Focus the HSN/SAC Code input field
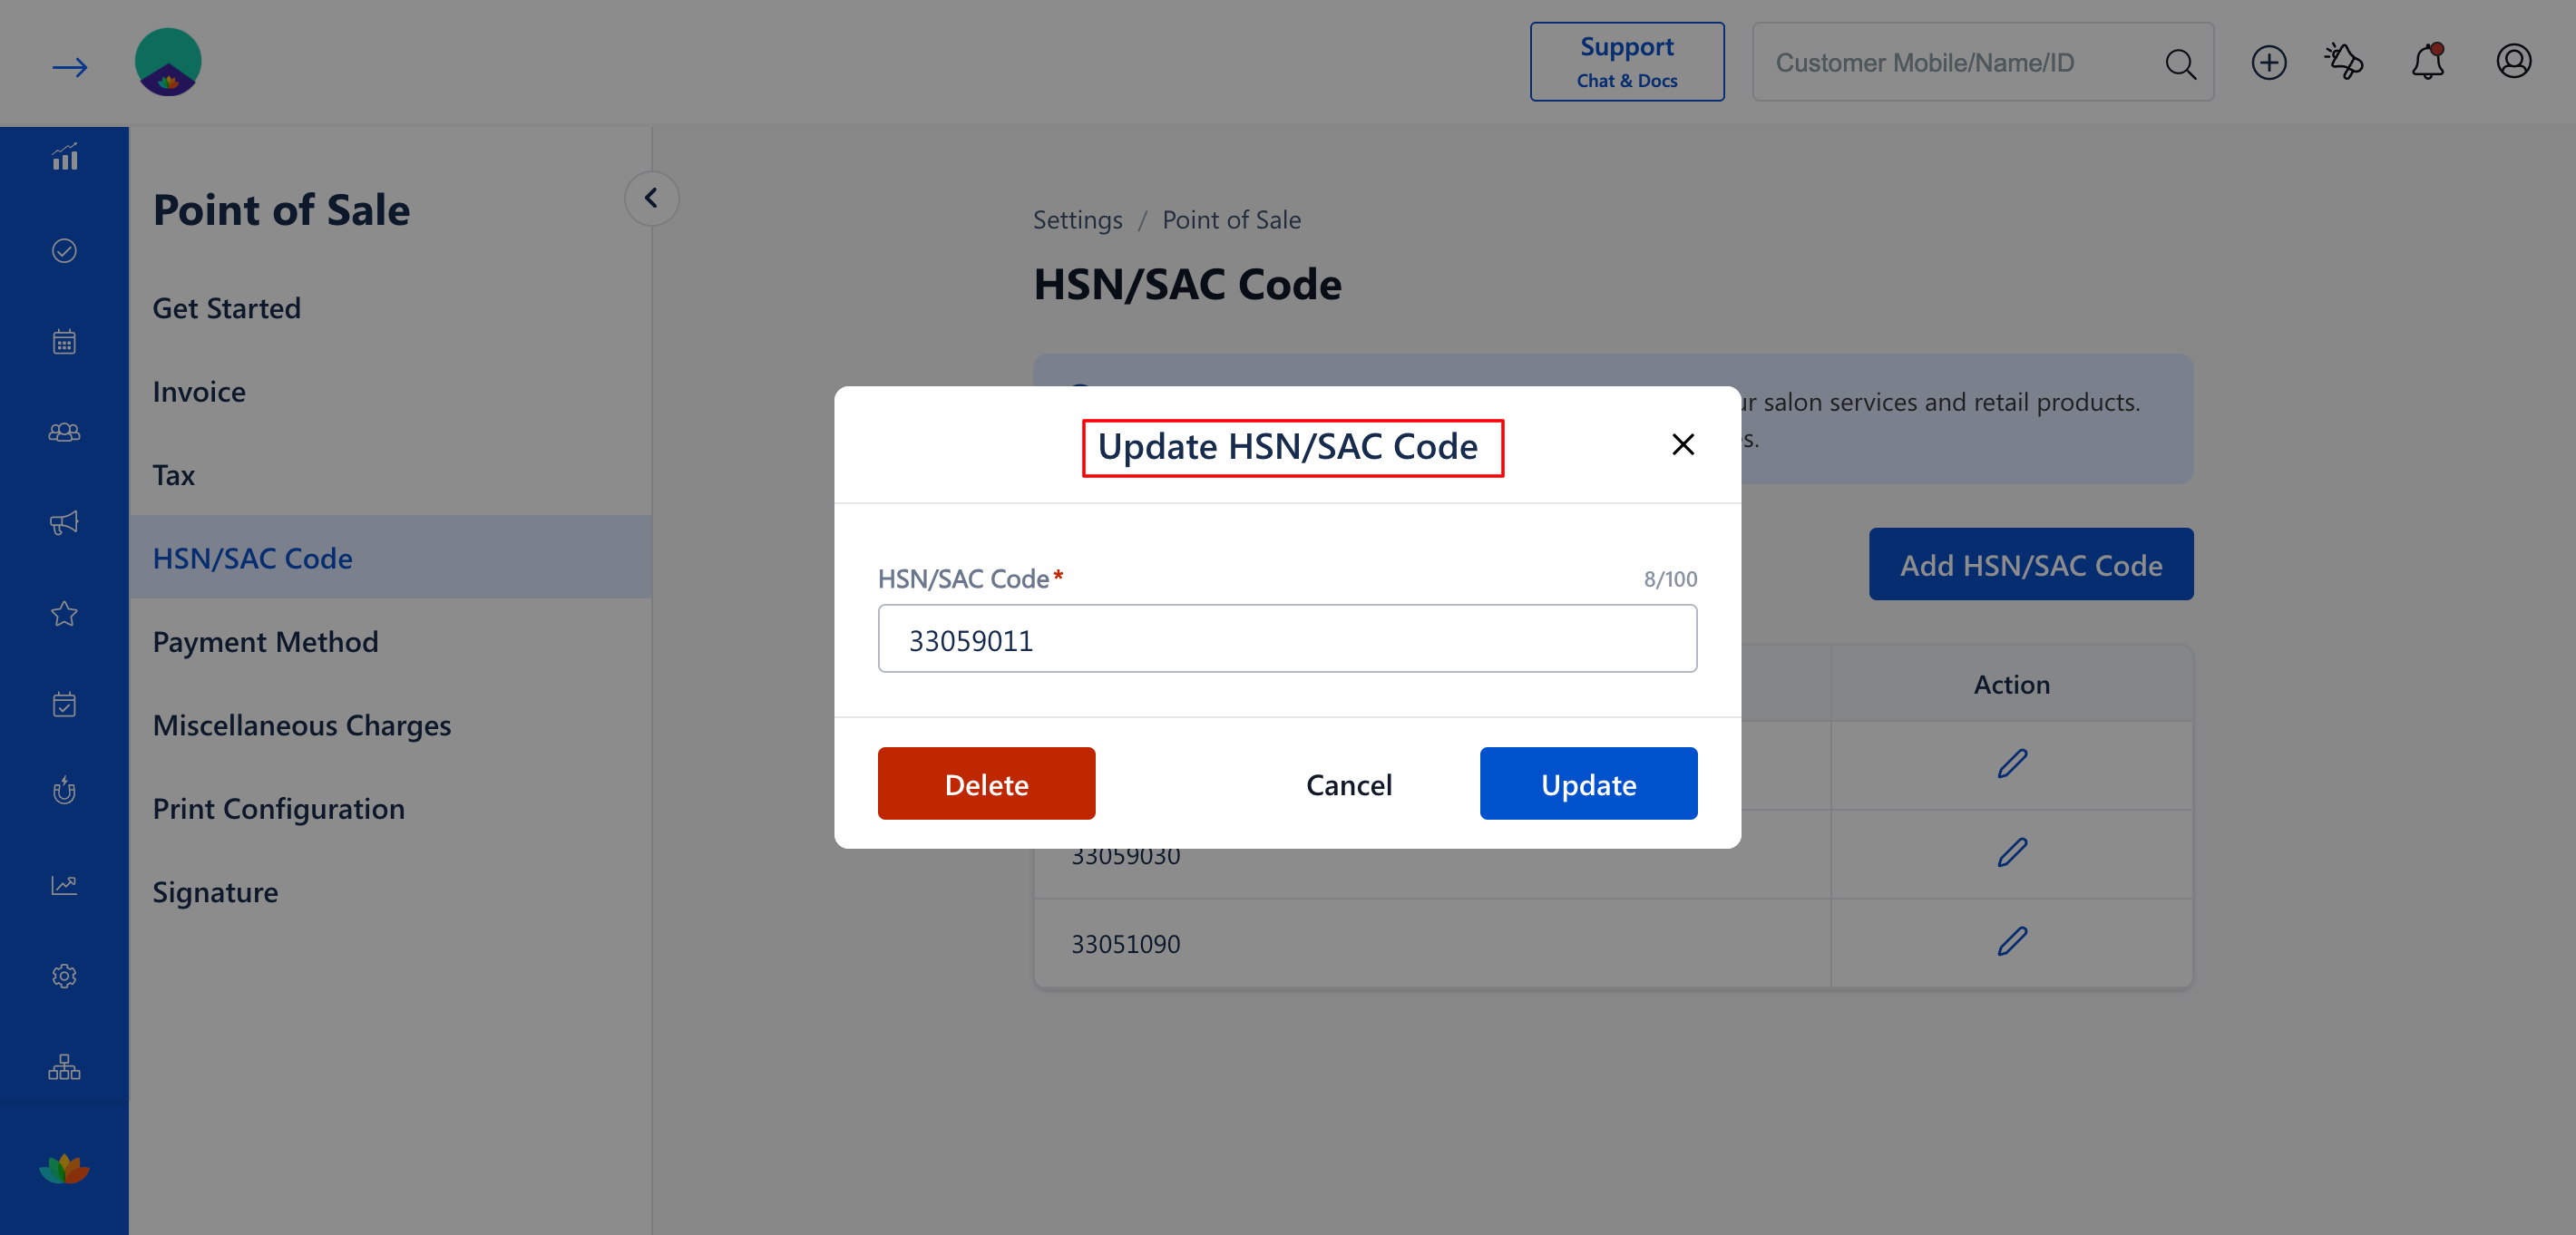 (x=1287, y=639)
